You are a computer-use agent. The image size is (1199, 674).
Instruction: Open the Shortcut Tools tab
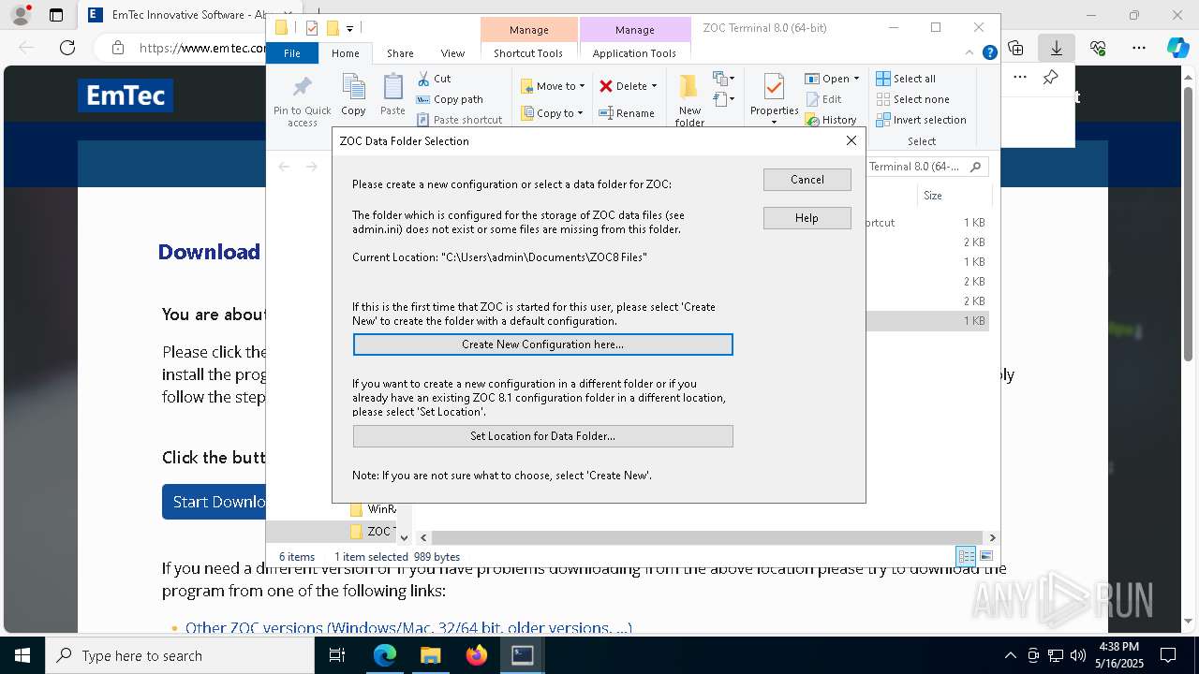click(528, 53)
